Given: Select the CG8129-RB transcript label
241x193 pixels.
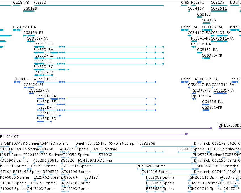Looking at the screenshot, I should point(33,33).
